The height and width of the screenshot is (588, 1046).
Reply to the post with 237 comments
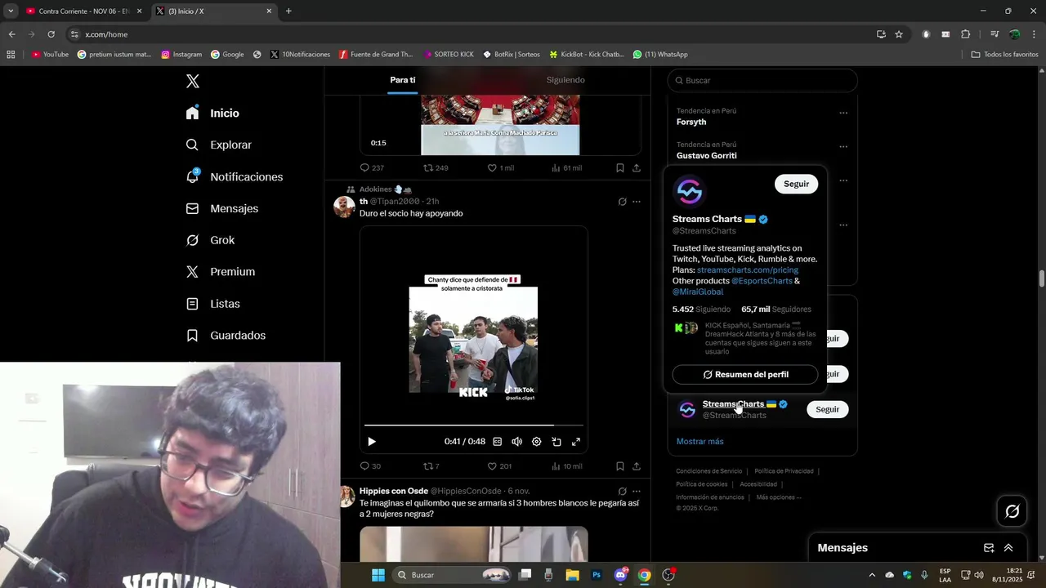(x=372, y=168)
